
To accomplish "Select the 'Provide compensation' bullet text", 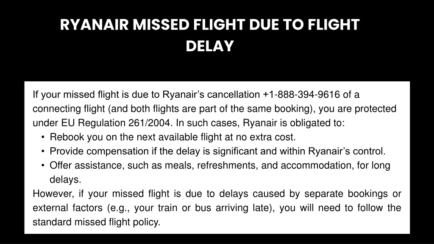I will (217, 151).
